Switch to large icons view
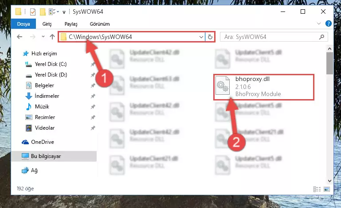The width and height of the screenshot is (341, 208). tap(327, 189)
